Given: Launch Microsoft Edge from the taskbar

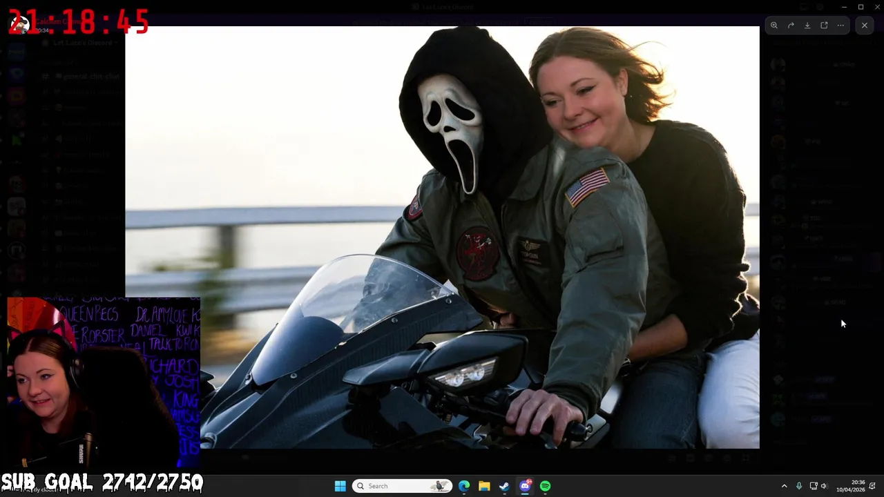Looking at the screenshot, I should [x=464, y=486].
